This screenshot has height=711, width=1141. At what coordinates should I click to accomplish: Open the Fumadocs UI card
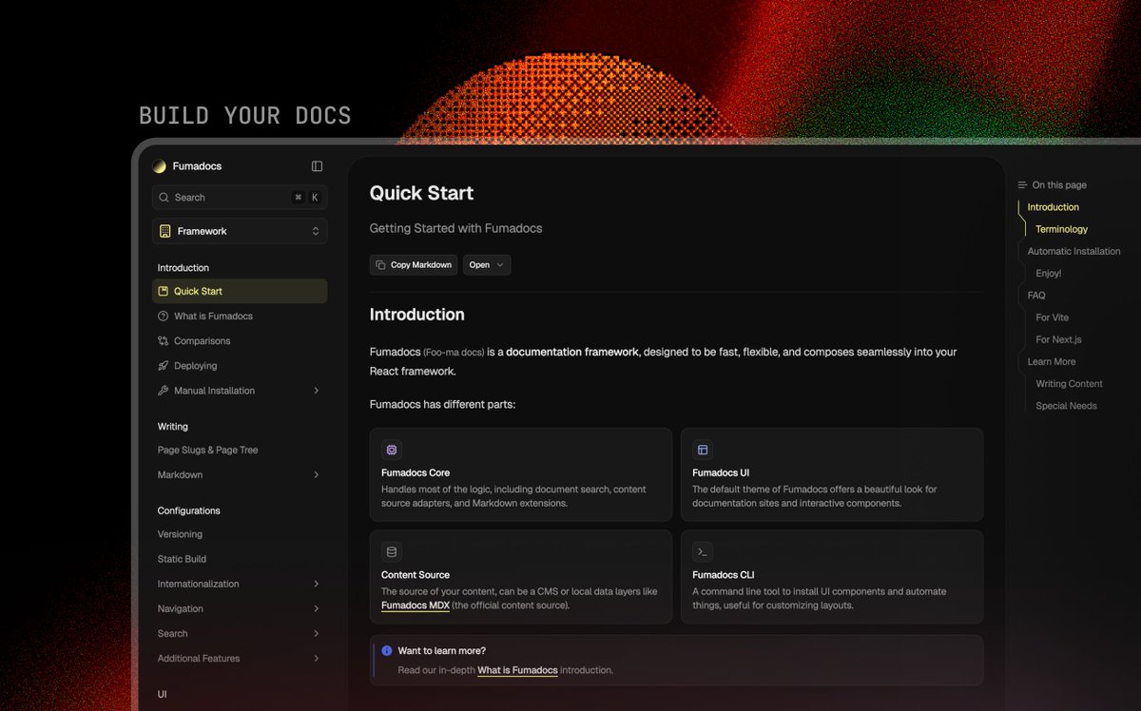tap(832, 474)
